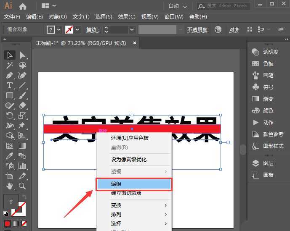Select the Magic Wand tool
The width and height of the screenshot is (290, 231).
click(x=10, y=65)
